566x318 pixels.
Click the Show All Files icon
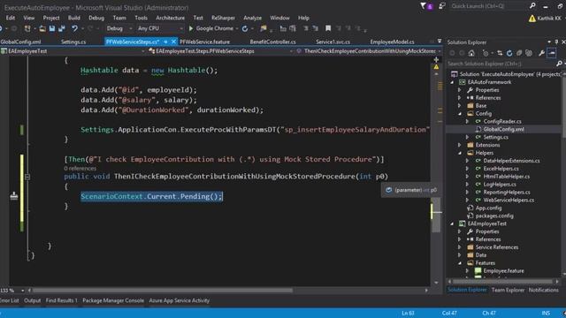click(x=529, y=53)
